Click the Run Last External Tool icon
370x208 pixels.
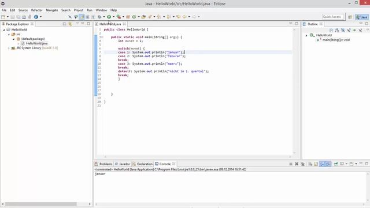[x=119, y=17]
